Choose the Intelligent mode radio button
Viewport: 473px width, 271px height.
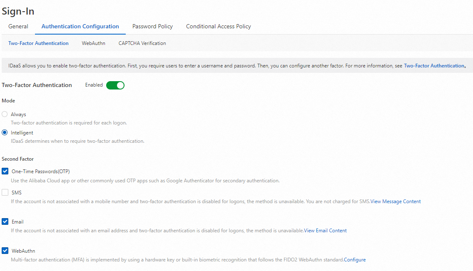point(5,133)
